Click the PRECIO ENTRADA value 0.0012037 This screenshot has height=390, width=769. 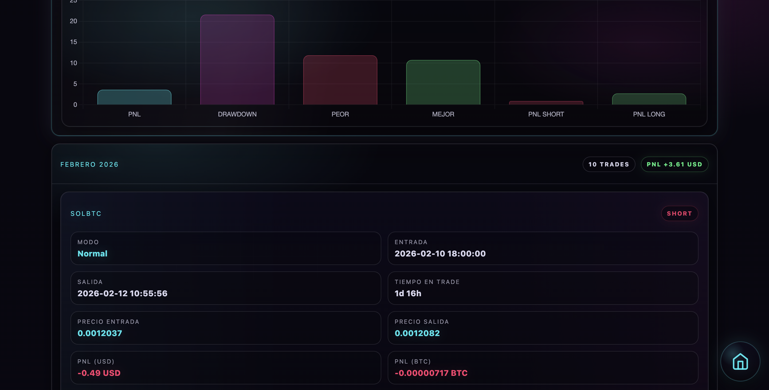click(100, 333)
